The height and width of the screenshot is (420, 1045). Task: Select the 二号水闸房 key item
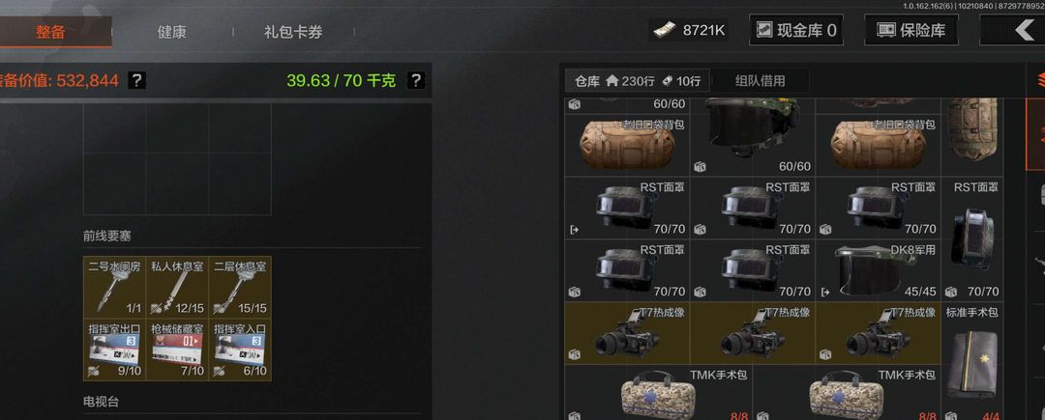(x=114, y=287)
